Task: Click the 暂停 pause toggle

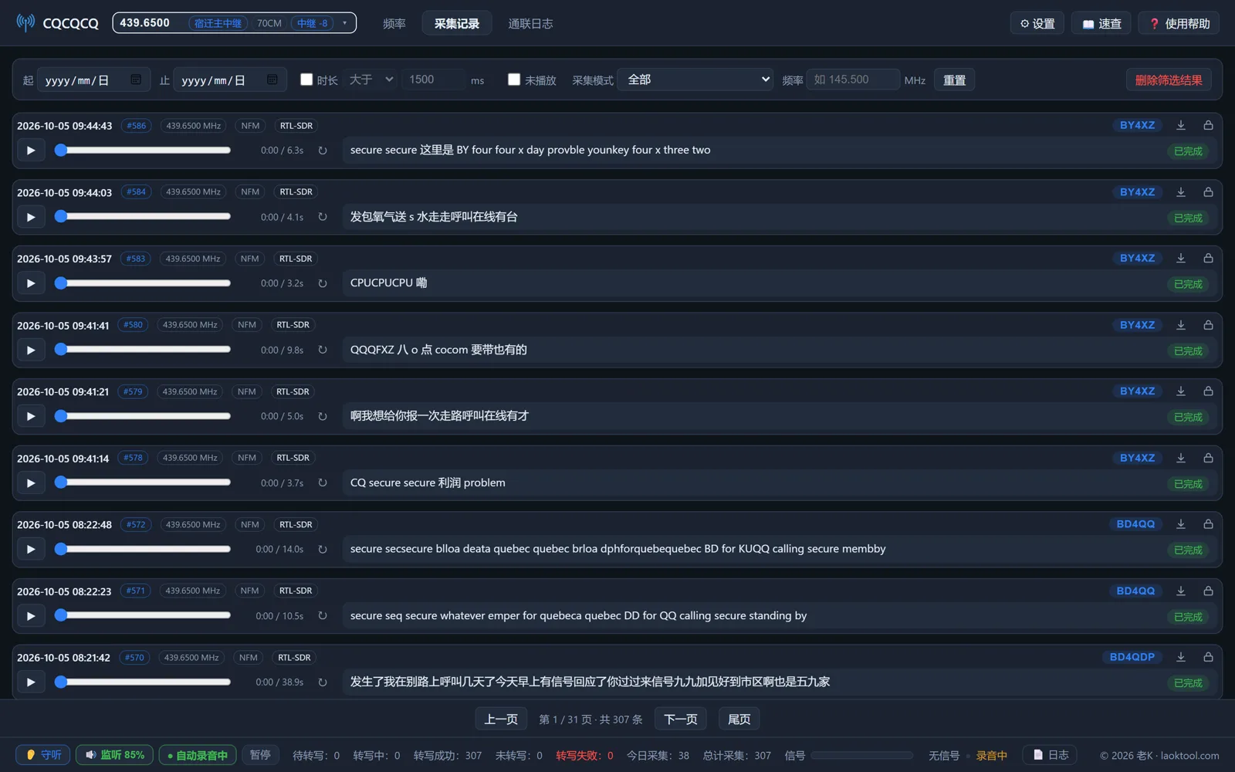Action: [260, 755]
